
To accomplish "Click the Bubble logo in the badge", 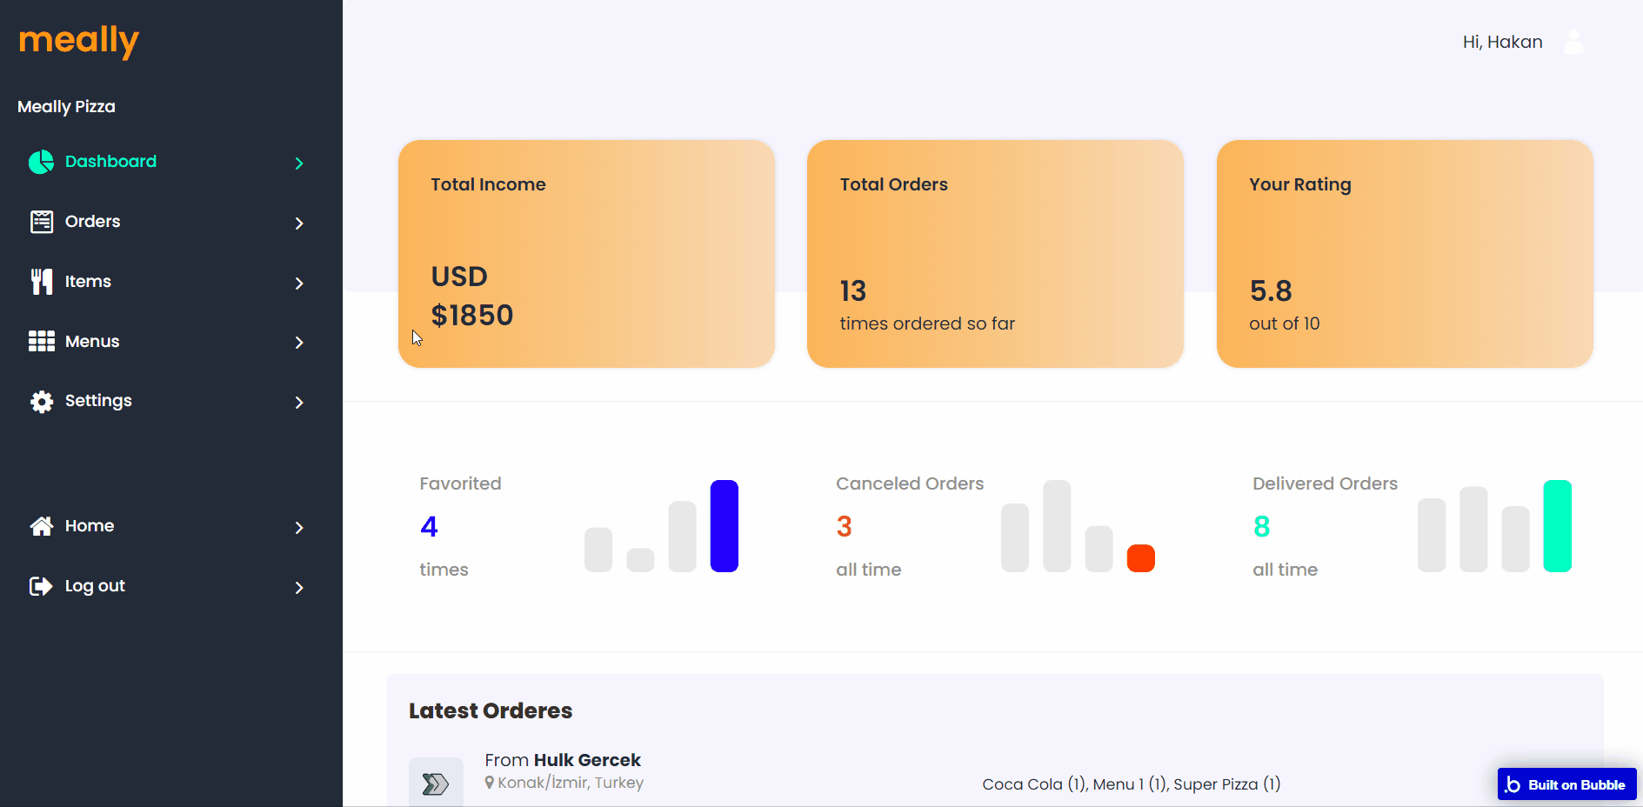I will pyautogui.click(x=1513, y=784).
